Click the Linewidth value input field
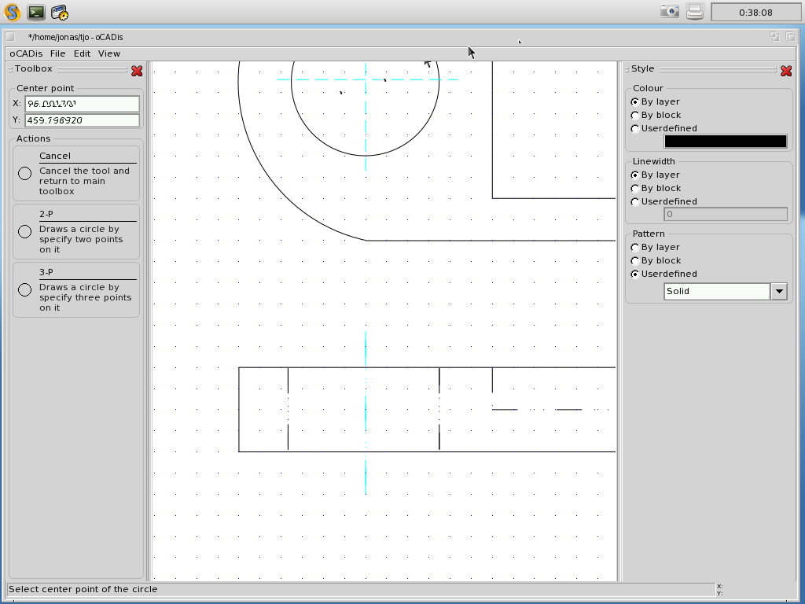The image size is (805, 604). tap(726, 214)
